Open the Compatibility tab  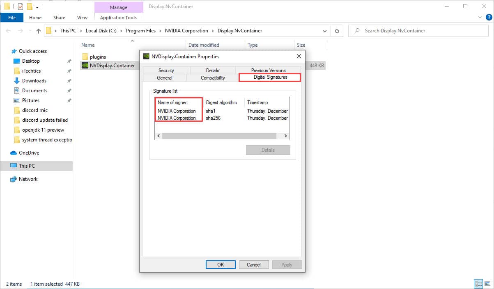tap(213, 78)
